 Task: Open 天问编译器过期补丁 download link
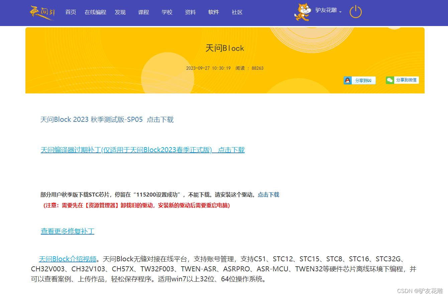pyautogui.click(x=143, y=150)
